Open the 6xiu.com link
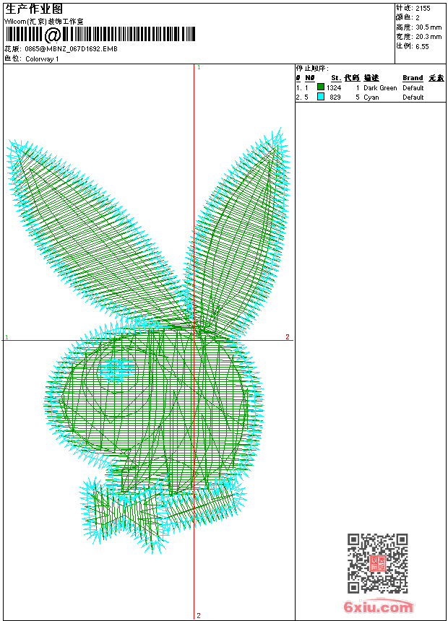The height and width of the screenshot is (621, 448). [x=378, y=607]
